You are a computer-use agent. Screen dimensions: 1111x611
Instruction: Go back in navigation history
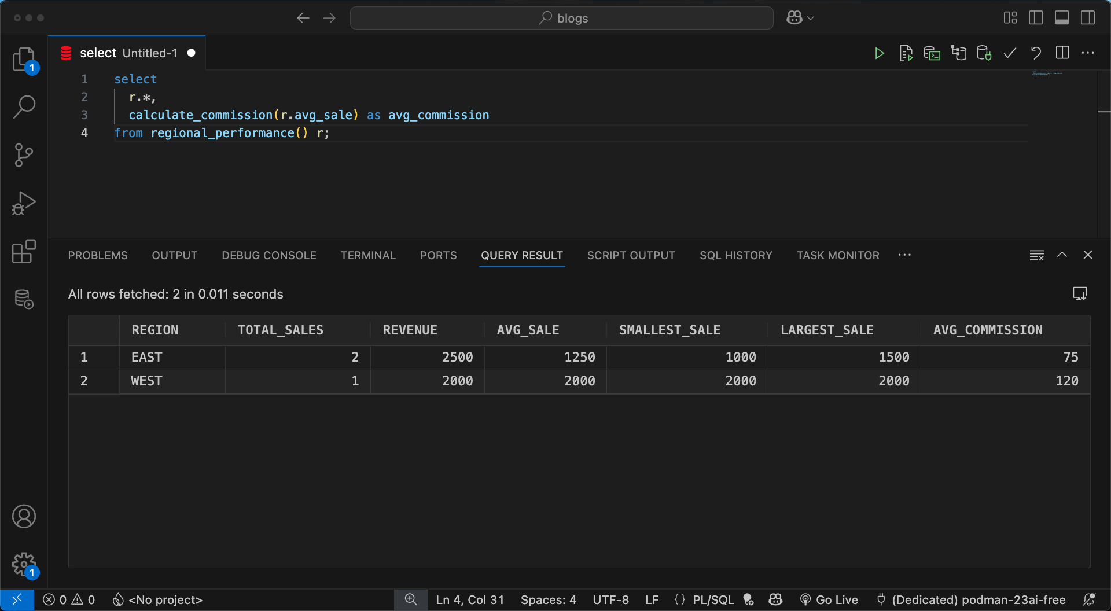click(303, 18)
